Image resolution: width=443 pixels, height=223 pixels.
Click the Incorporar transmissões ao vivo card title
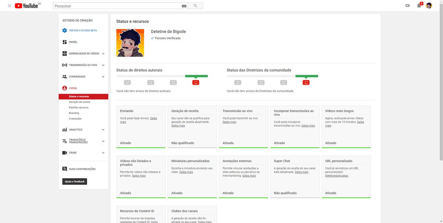tap(294, 113)
